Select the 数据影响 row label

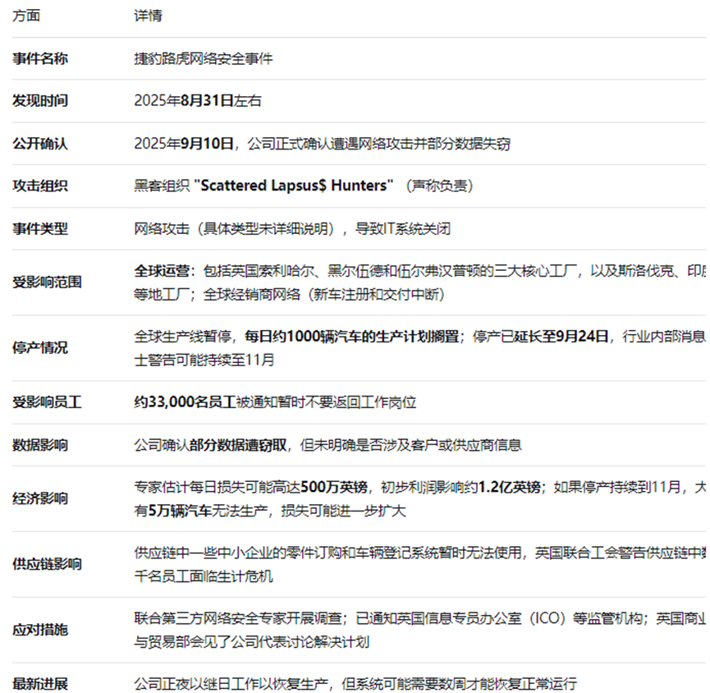(40, 445)
